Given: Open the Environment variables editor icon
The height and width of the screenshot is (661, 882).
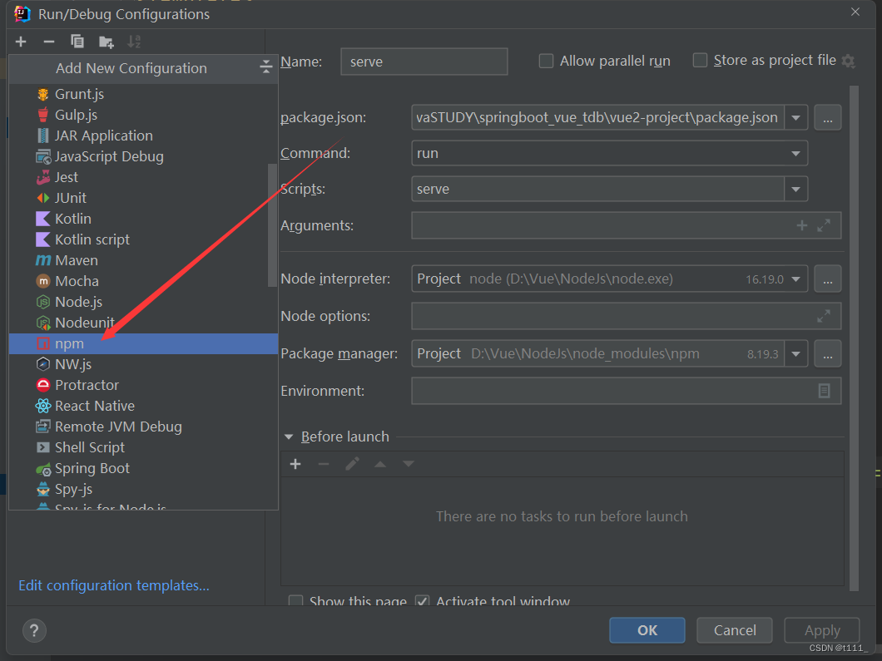Looking at the screenshot, I should [824, 391].
